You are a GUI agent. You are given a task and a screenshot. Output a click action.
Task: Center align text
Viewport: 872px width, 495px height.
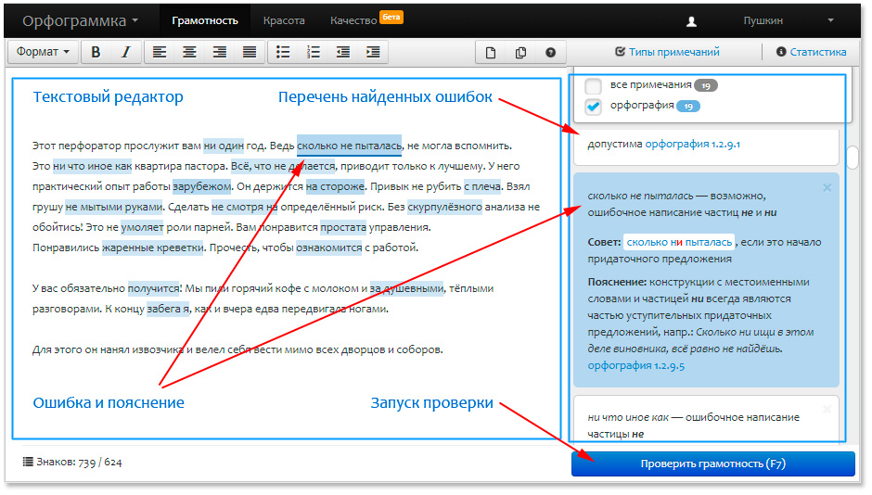tap(189, 52)
